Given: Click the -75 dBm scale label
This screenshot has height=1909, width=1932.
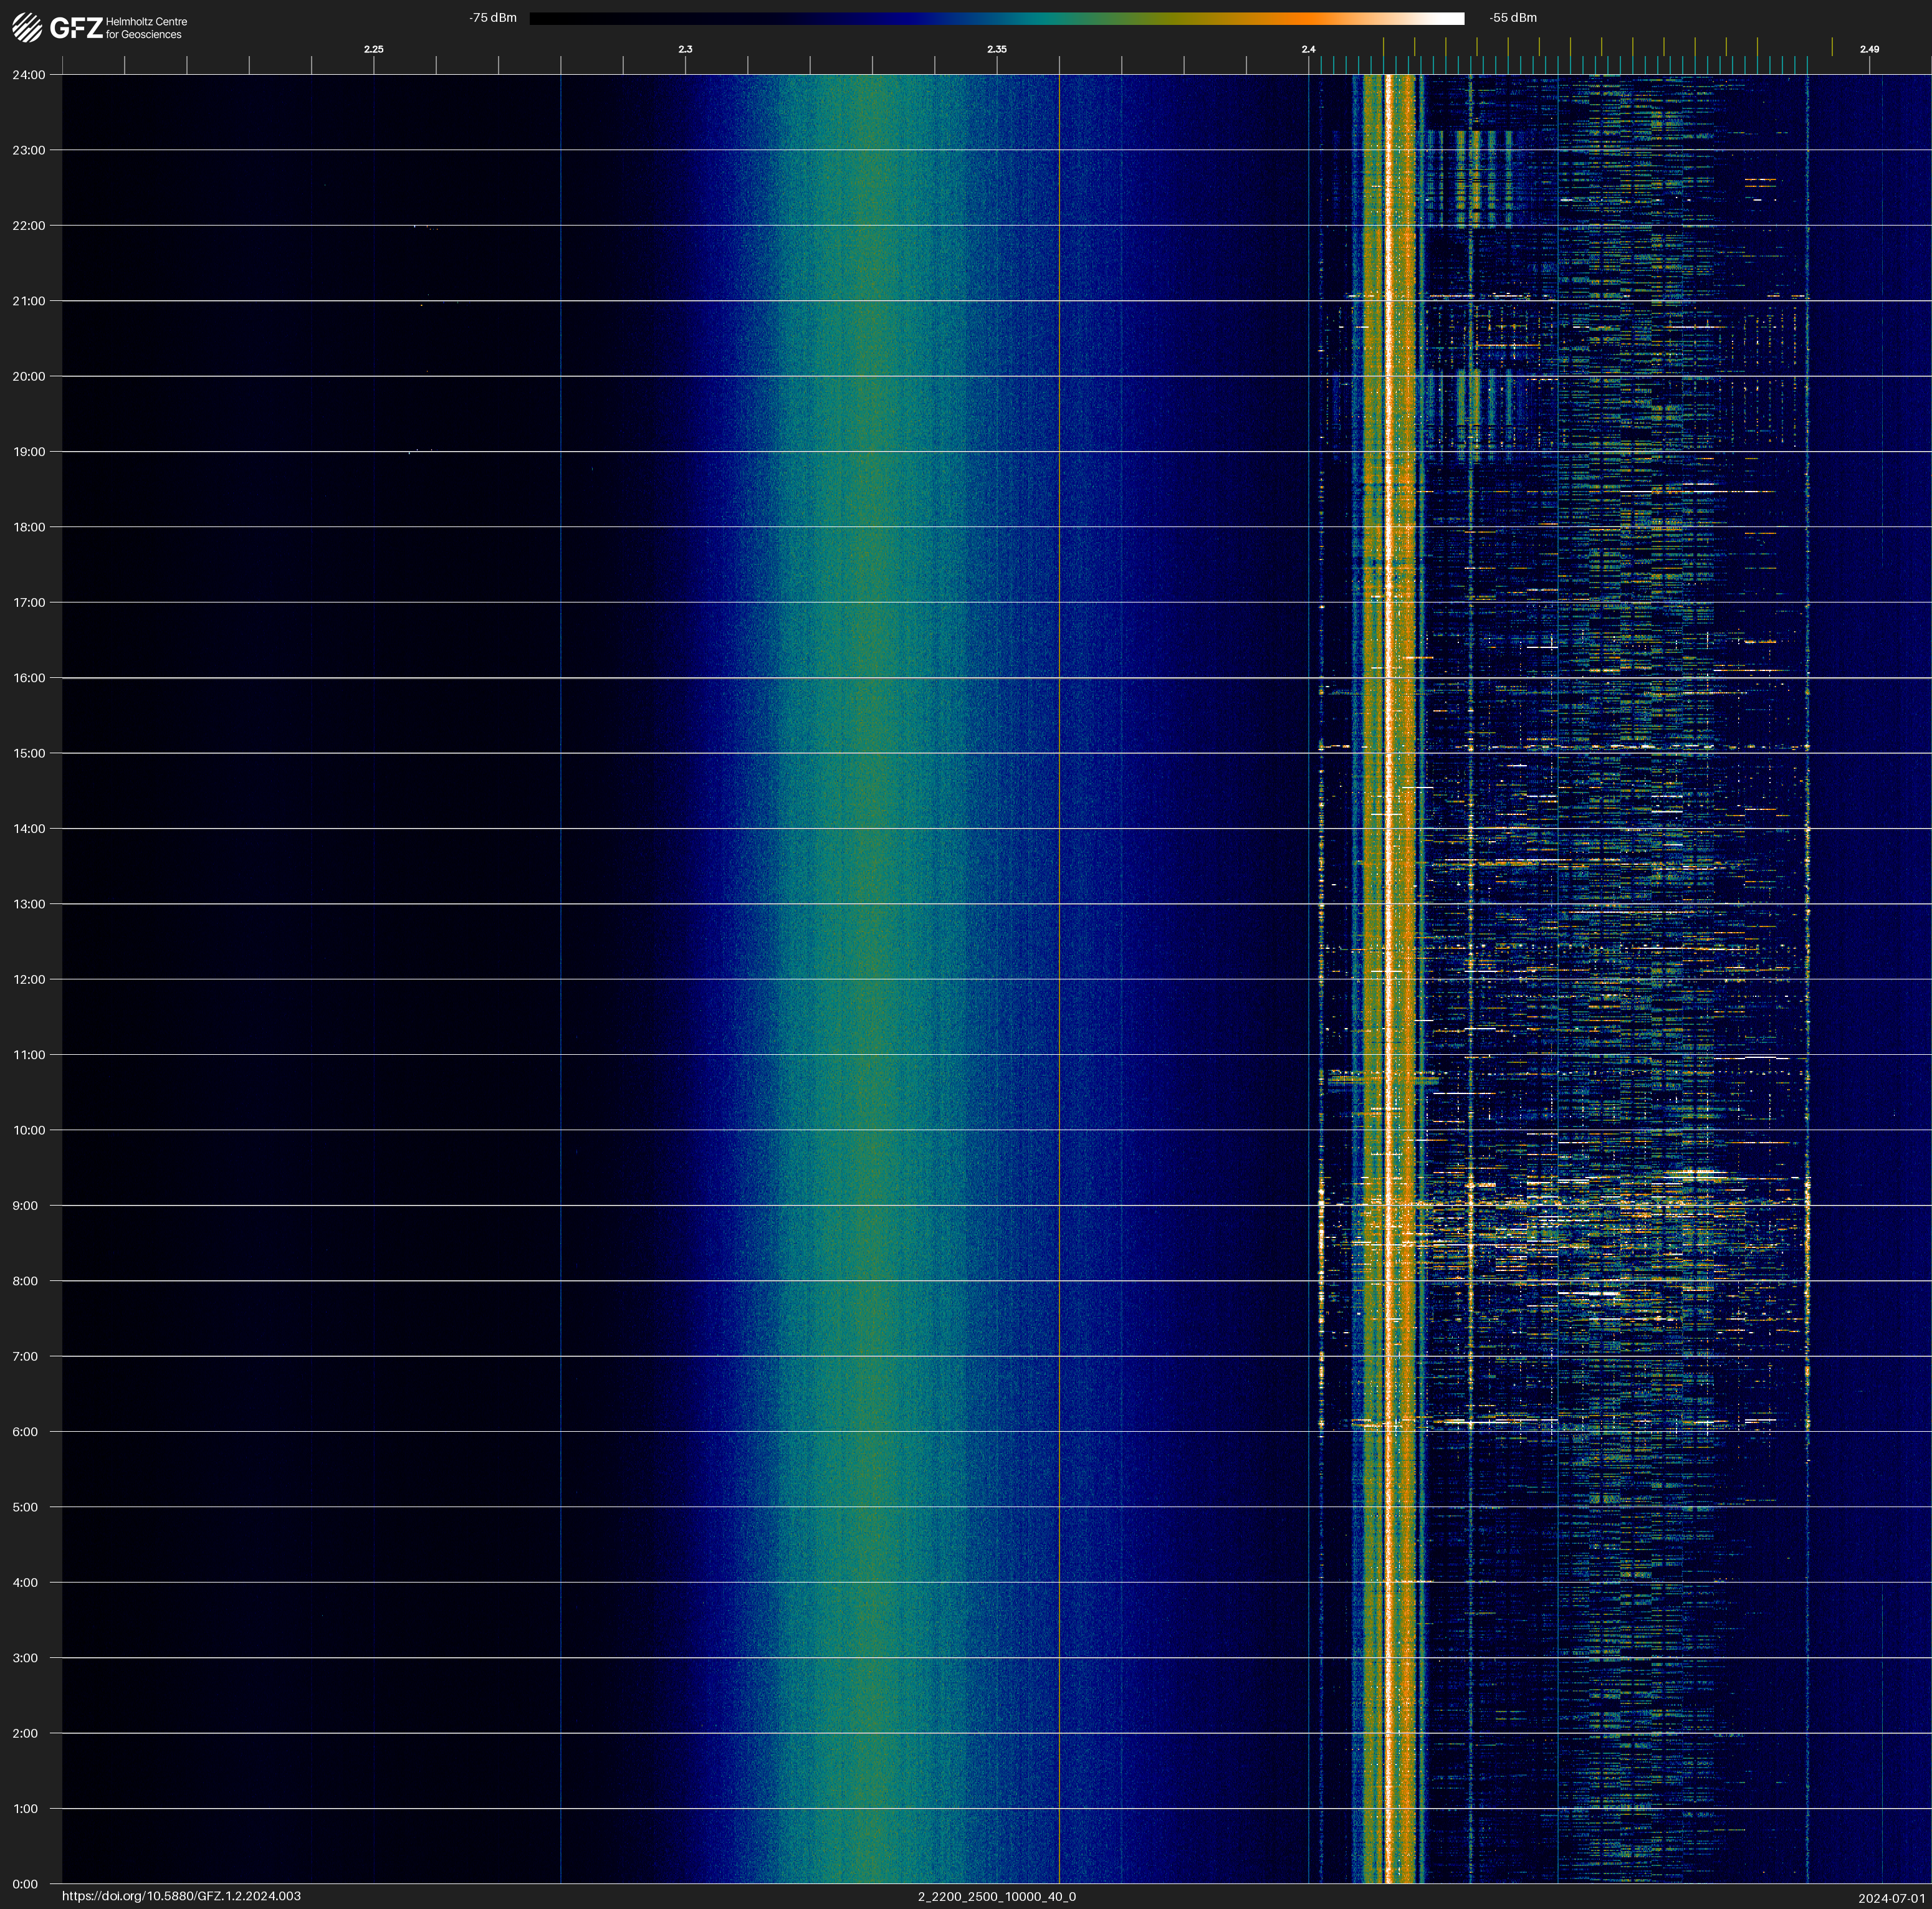Looking at the screenshot, I should (493, 18).
